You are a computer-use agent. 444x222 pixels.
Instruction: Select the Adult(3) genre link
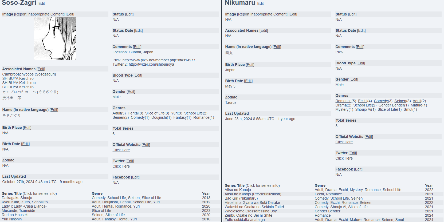119,113
